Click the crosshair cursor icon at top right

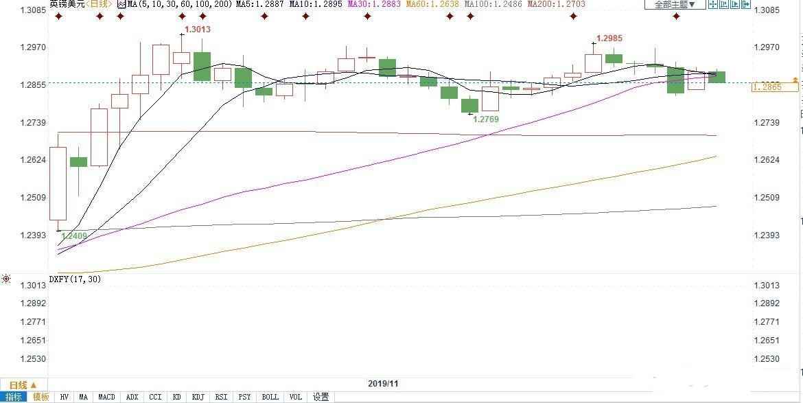[714, 5]
